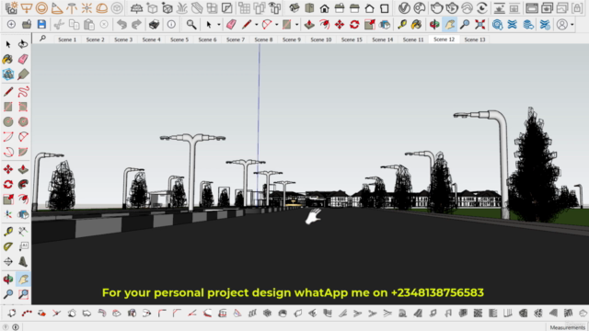Click the Print icon
Viewport: 589px width, 331px height.
154,25
